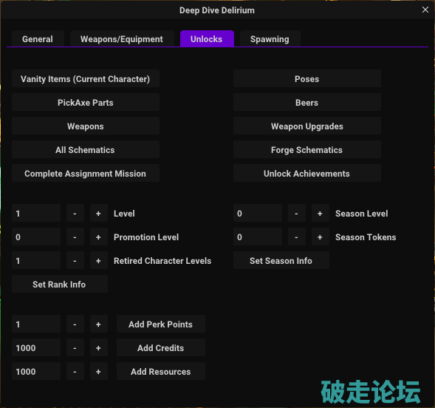435x408 pixels.
Task: Close the Deep Dive Delirium window
Action: tap(425, 10)
